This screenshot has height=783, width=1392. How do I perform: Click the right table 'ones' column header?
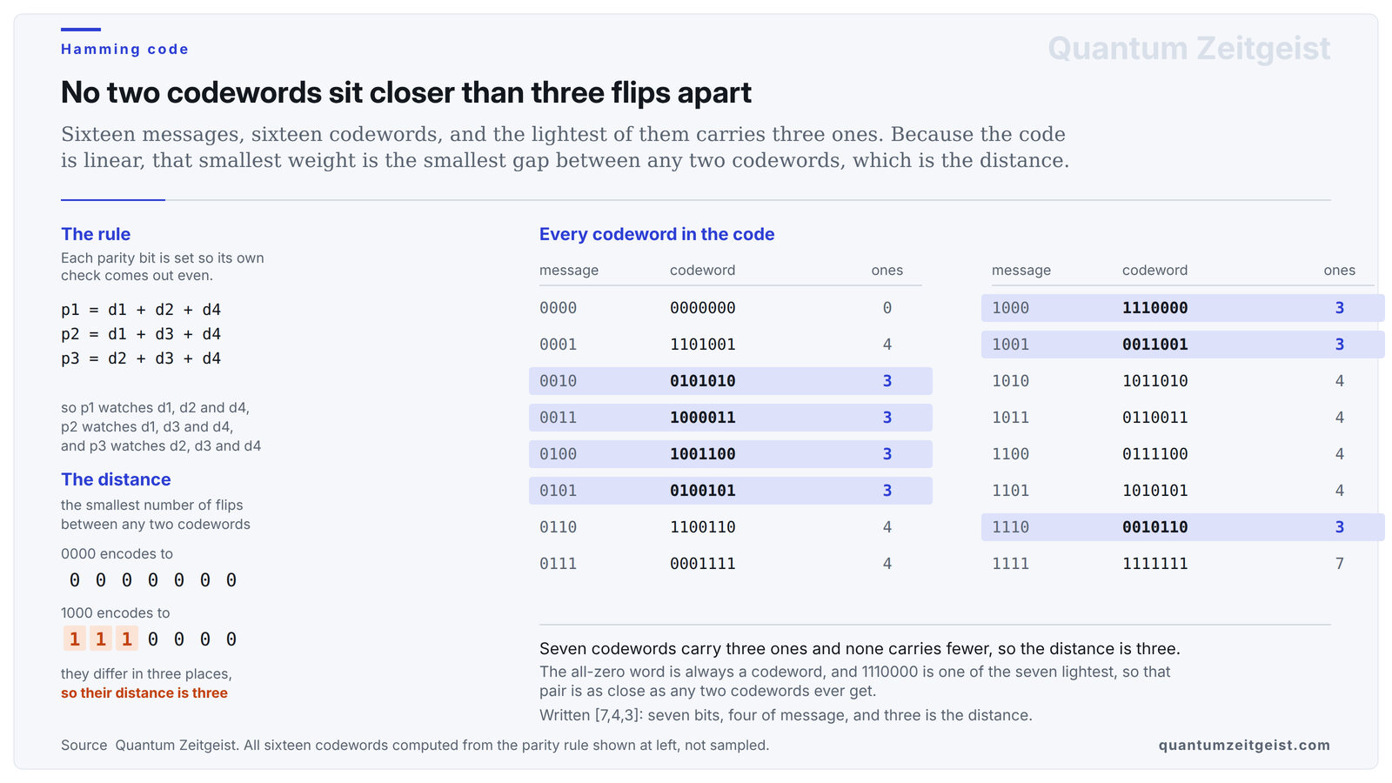[x=1339, y=271]
